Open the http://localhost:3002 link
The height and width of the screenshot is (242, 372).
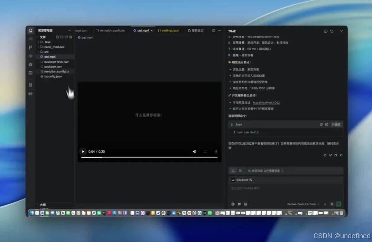point(266,103)
